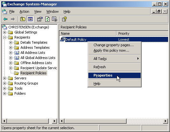Click the Default Policy item icon
Image resolution: width=170 pixels, height=132 pixels.
63,39
